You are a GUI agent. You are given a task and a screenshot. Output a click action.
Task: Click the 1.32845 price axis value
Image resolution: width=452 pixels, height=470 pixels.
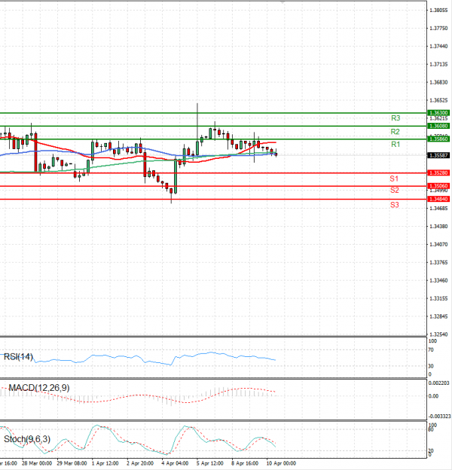click(x=438, y=316)
